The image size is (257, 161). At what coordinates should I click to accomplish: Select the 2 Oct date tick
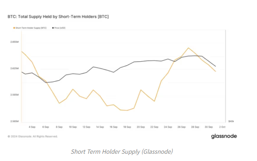[x=222, y=127]
